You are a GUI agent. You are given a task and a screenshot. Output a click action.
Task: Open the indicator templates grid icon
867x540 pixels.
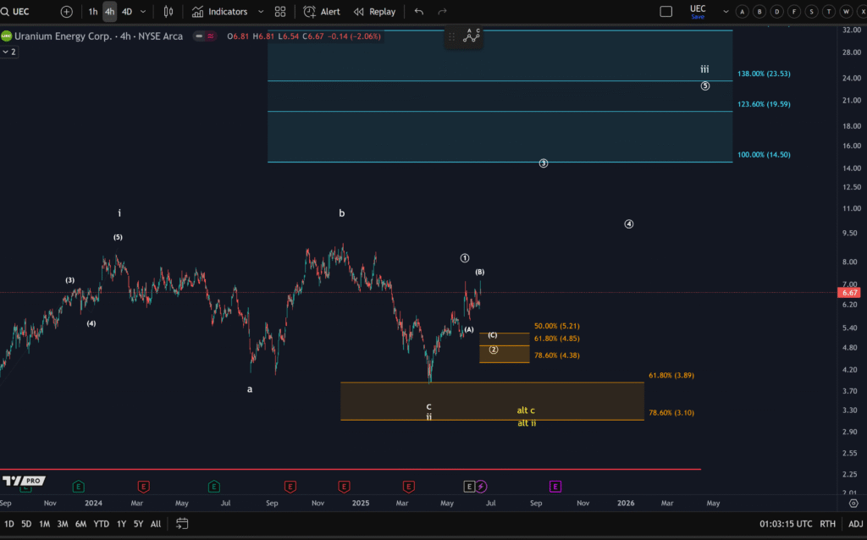pos(280,12)
